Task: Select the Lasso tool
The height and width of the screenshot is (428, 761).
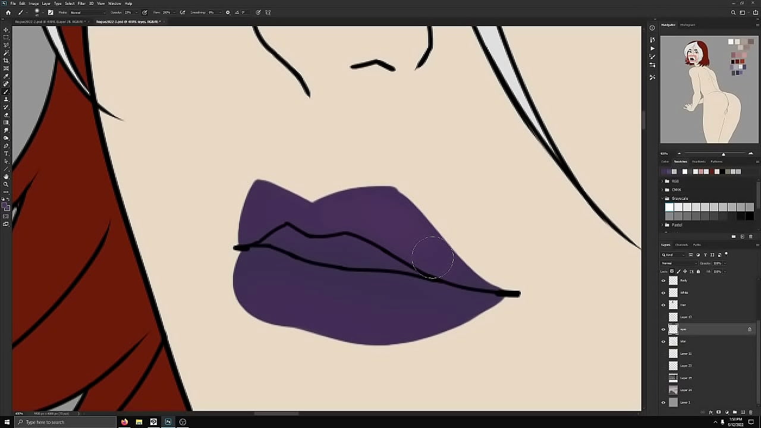Action: (6, 45)
